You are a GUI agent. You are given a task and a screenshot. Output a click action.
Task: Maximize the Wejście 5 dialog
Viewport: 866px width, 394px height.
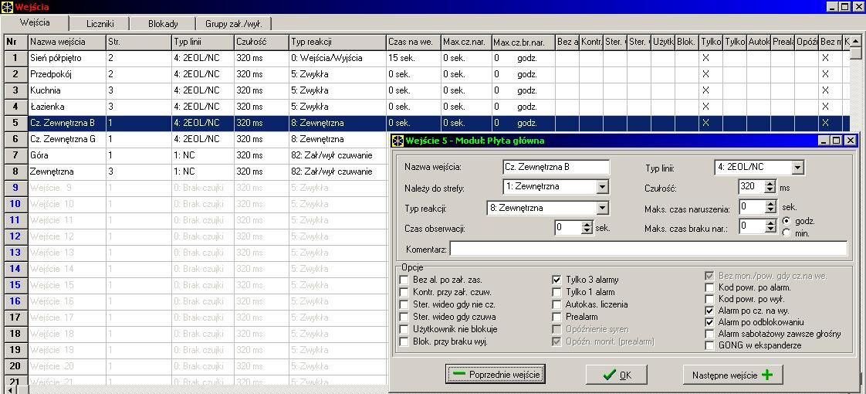pyautogui.click(x=836, y=141)
